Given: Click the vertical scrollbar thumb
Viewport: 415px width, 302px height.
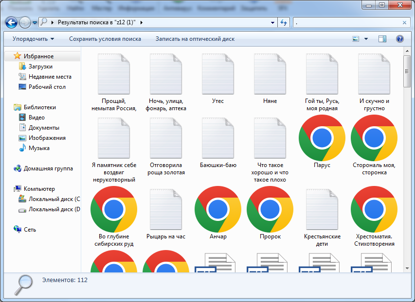Looking at the screenshot, I should [x=407, y=71].
